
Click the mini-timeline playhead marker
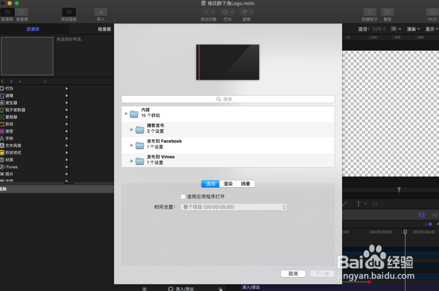click(x=399, y=189)
